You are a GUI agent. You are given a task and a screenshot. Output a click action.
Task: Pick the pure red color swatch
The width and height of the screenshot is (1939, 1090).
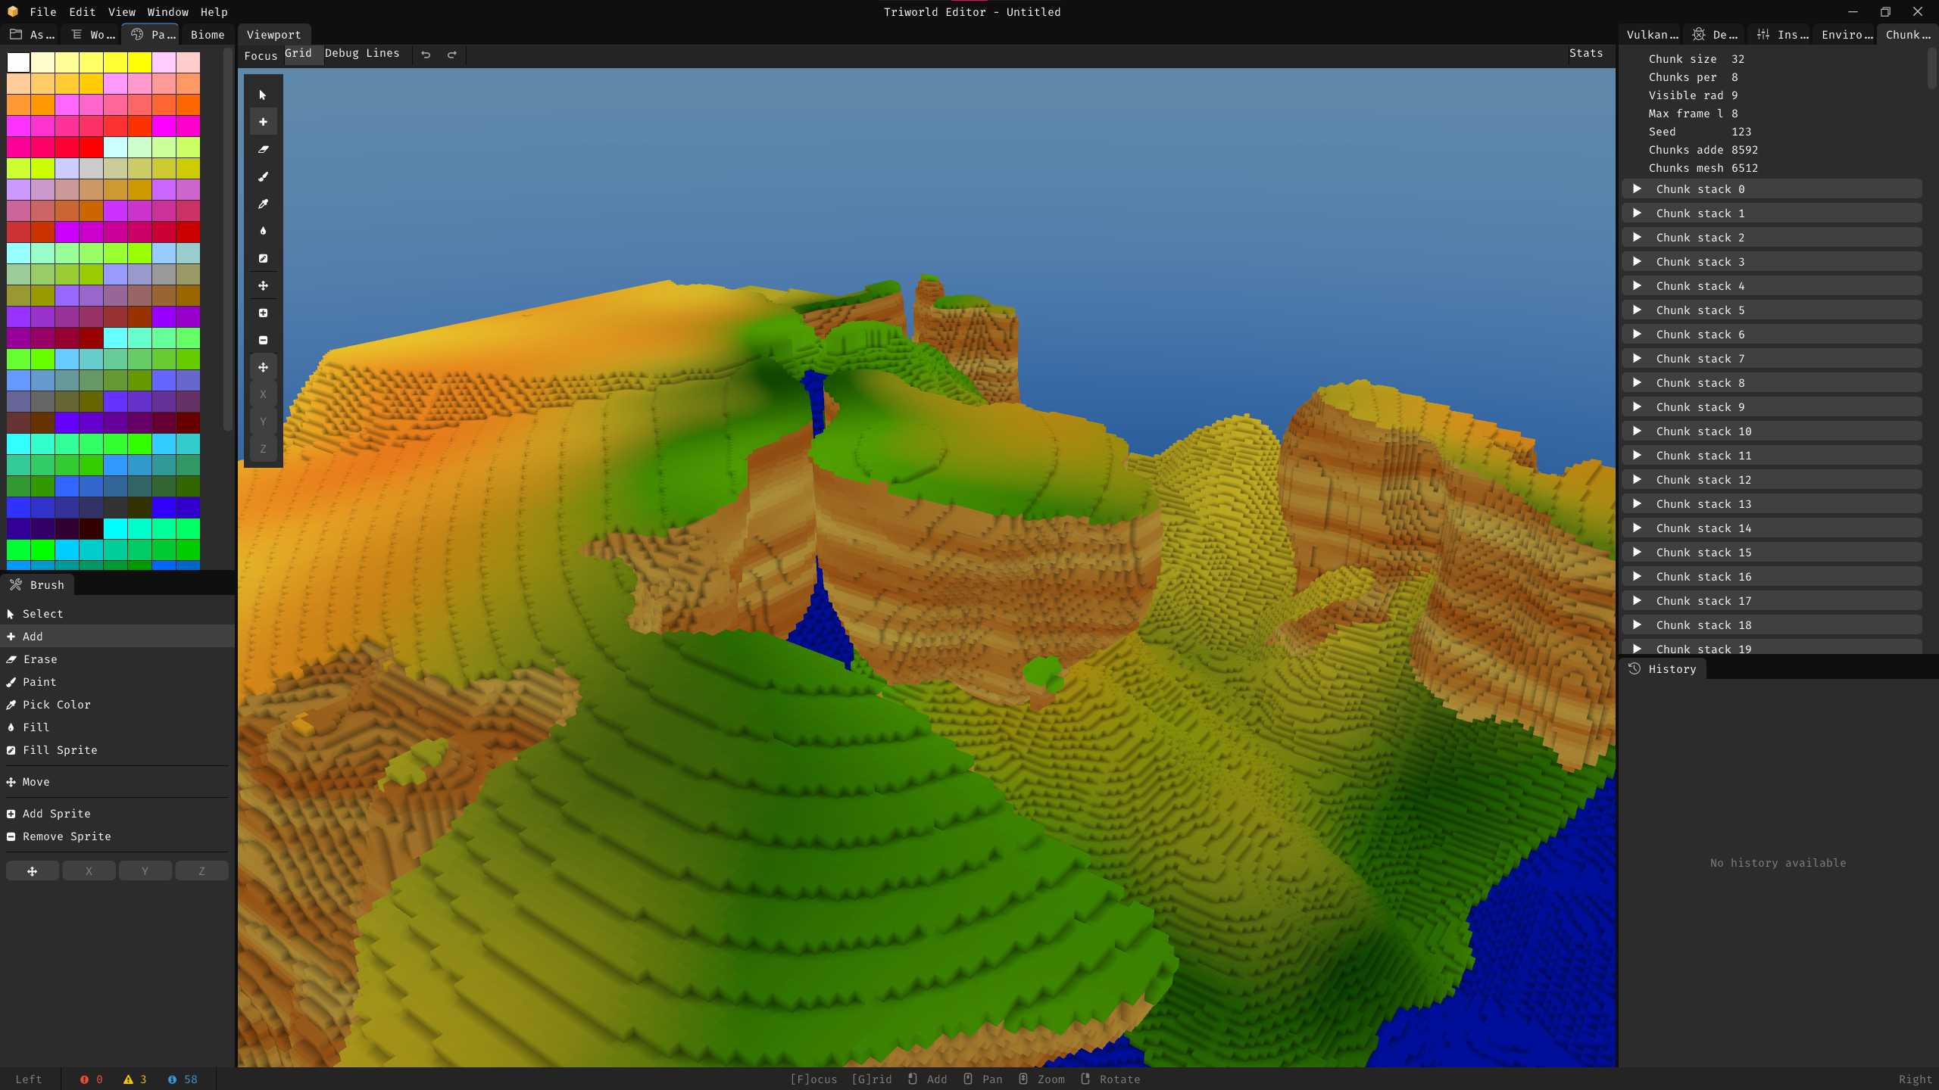click(91, 147)
